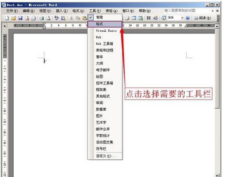Open the 帮助(H) menu
227x177 pixels.
coord(145,11)
